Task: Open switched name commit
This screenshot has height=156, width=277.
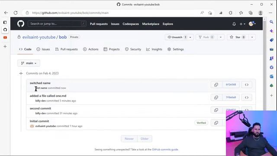Action: 40,83
